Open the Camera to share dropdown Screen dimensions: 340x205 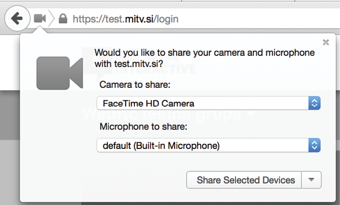pyautogui.click(x=208, y=103)
